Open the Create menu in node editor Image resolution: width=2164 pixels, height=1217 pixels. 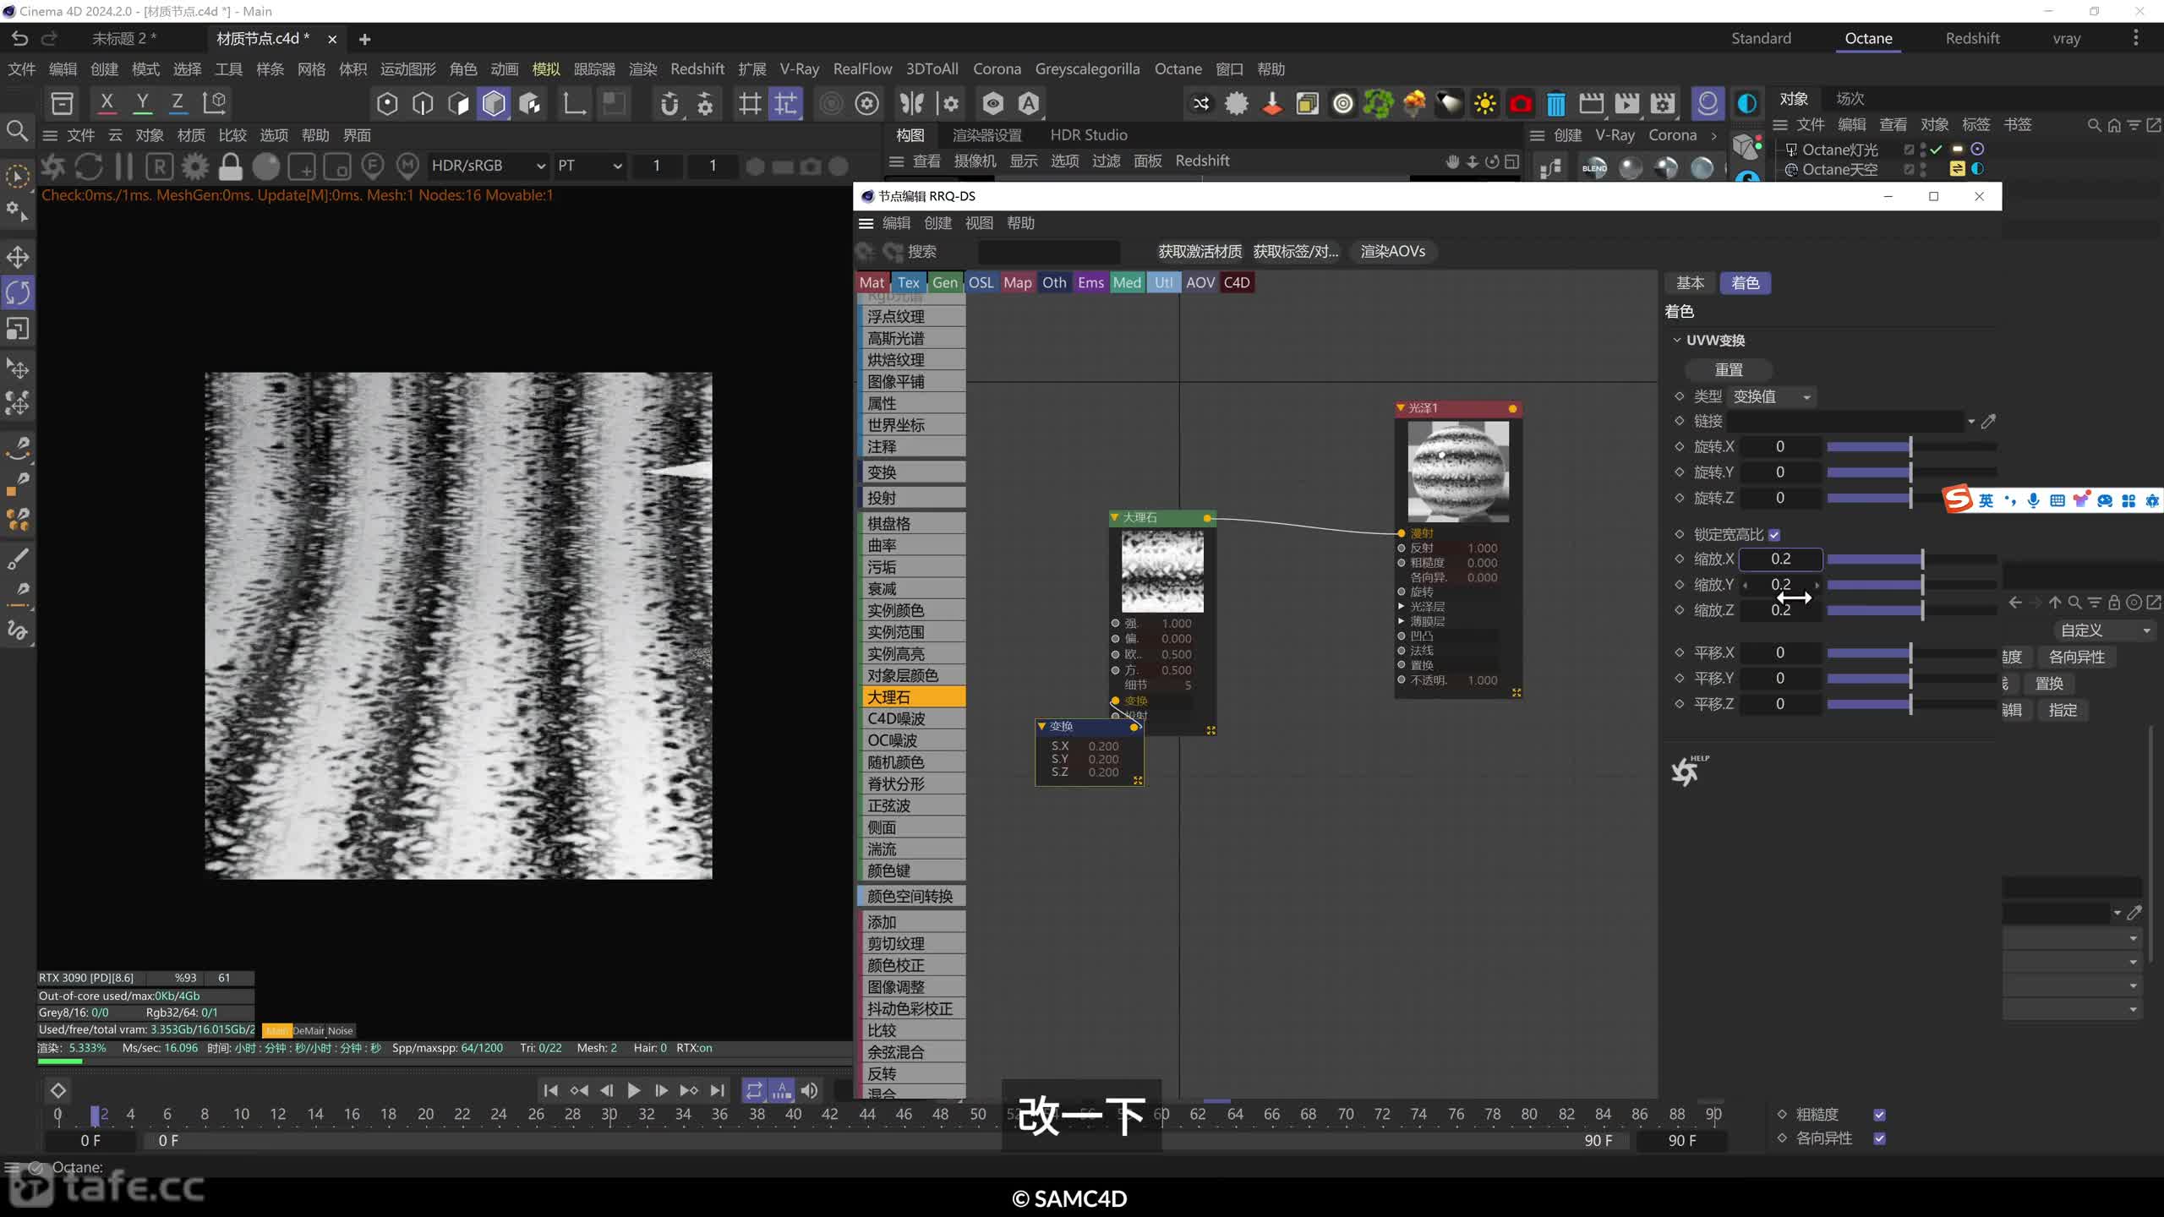[x=937, y=223]
